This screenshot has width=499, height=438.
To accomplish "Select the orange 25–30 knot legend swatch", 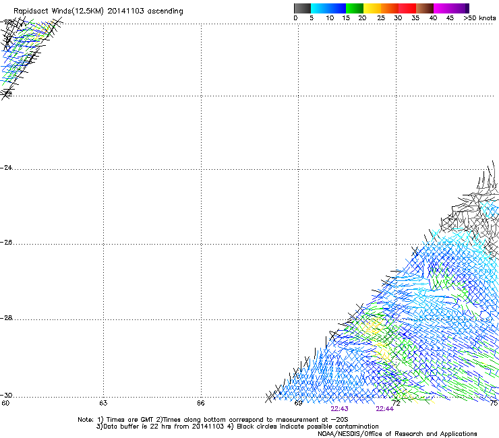I will pos(390,8).
